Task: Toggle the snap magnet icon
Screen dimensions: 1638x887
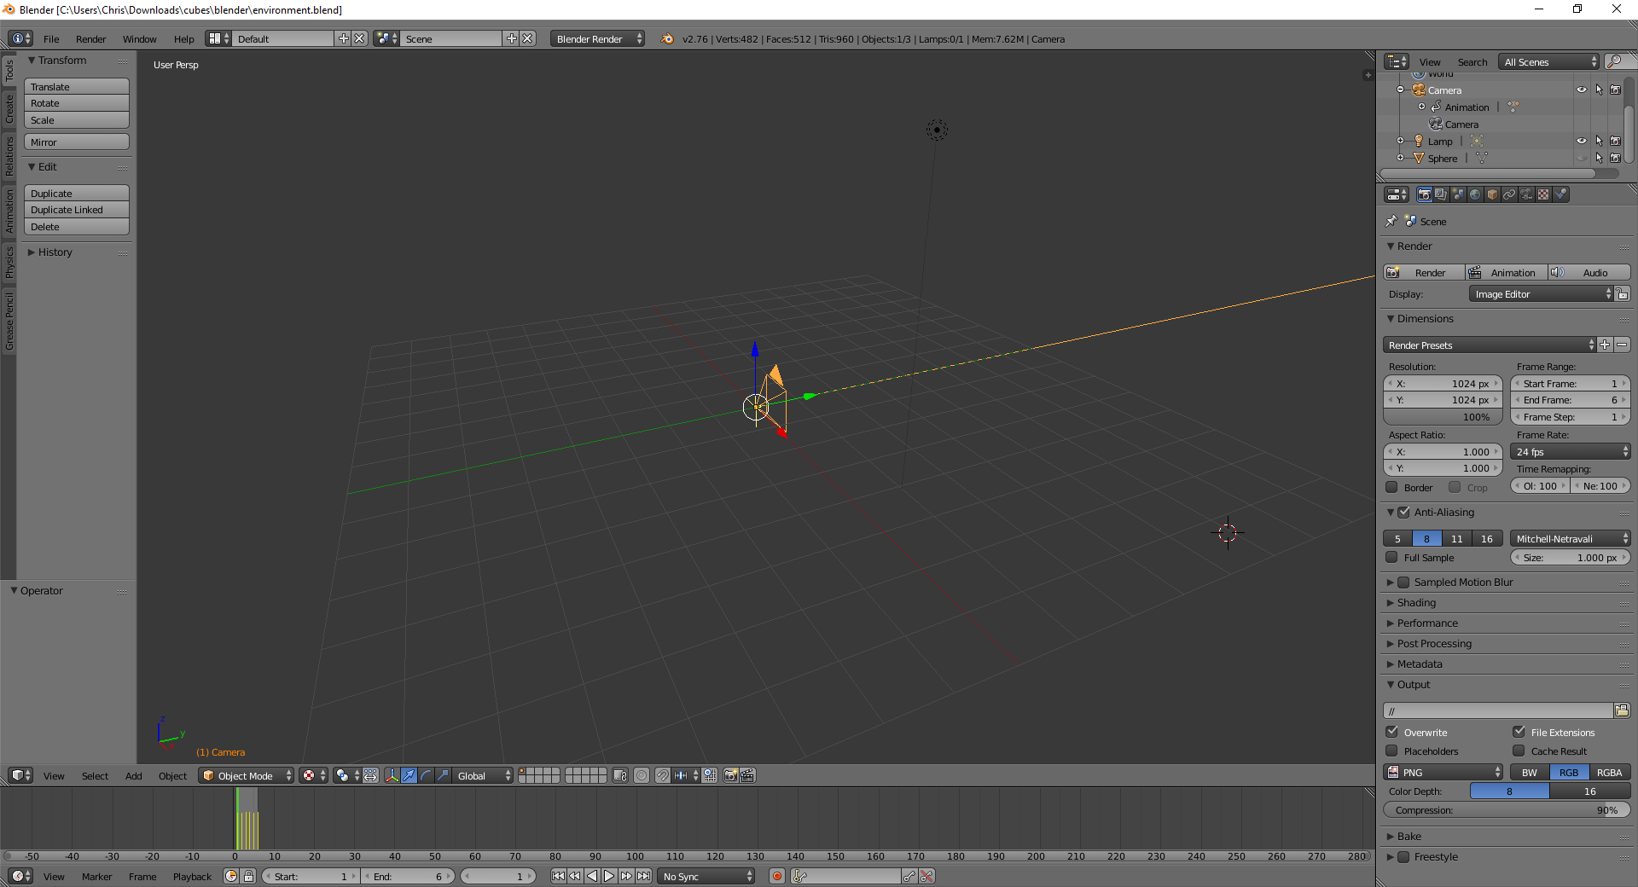Action: 663,775
